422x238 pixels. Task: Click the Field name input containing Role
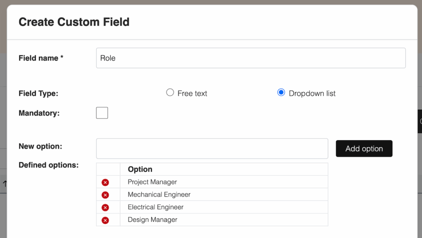coord(251,58)
